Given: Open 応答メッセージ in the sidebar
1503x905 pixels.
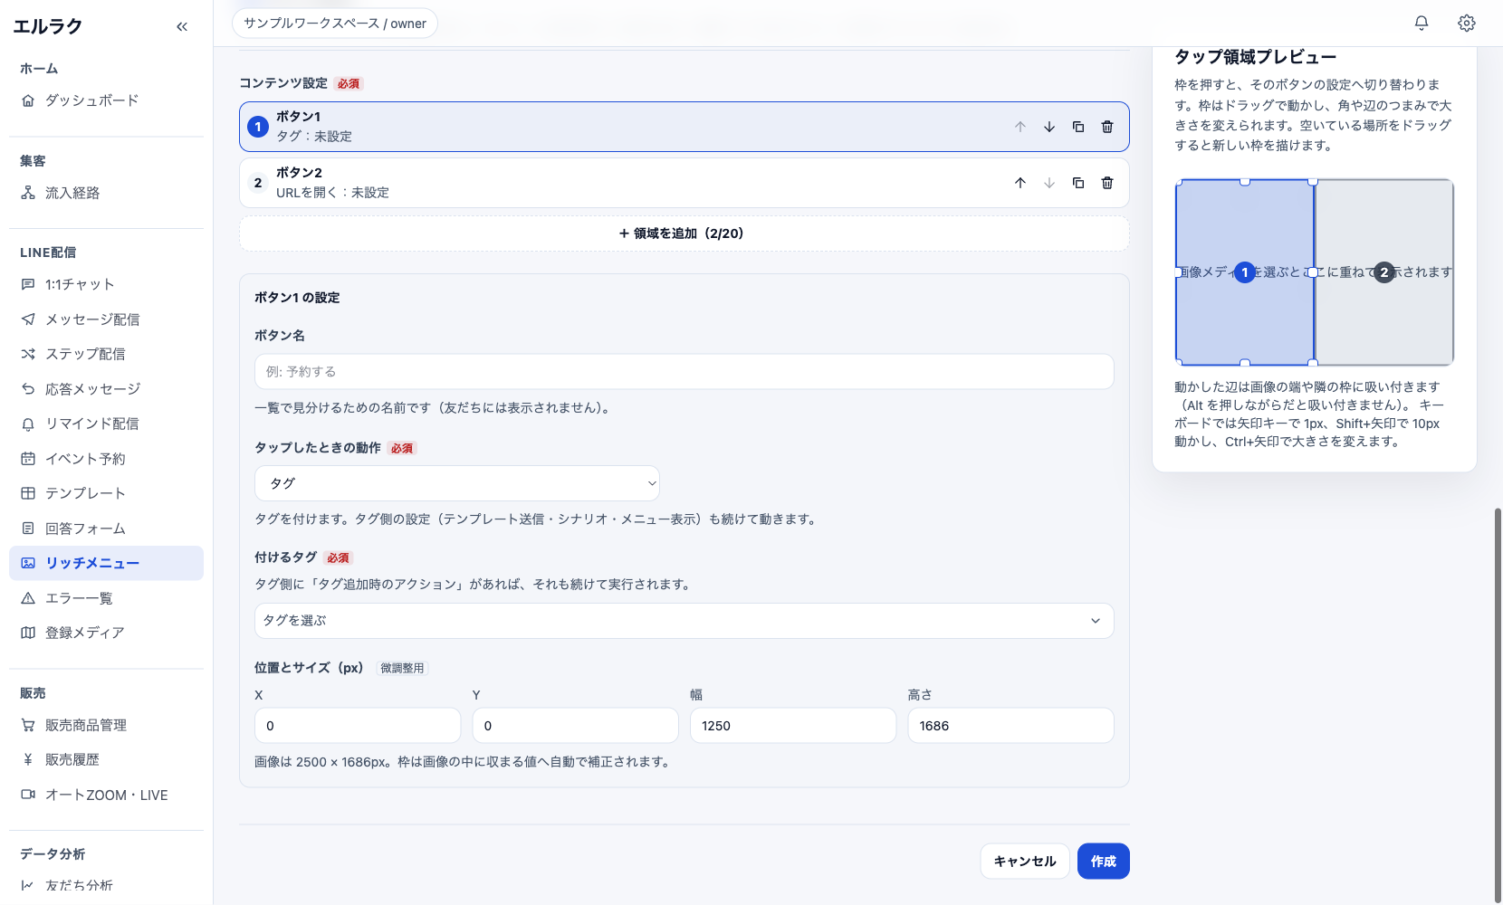Looking at the screenshot, I should coord(106,389).
